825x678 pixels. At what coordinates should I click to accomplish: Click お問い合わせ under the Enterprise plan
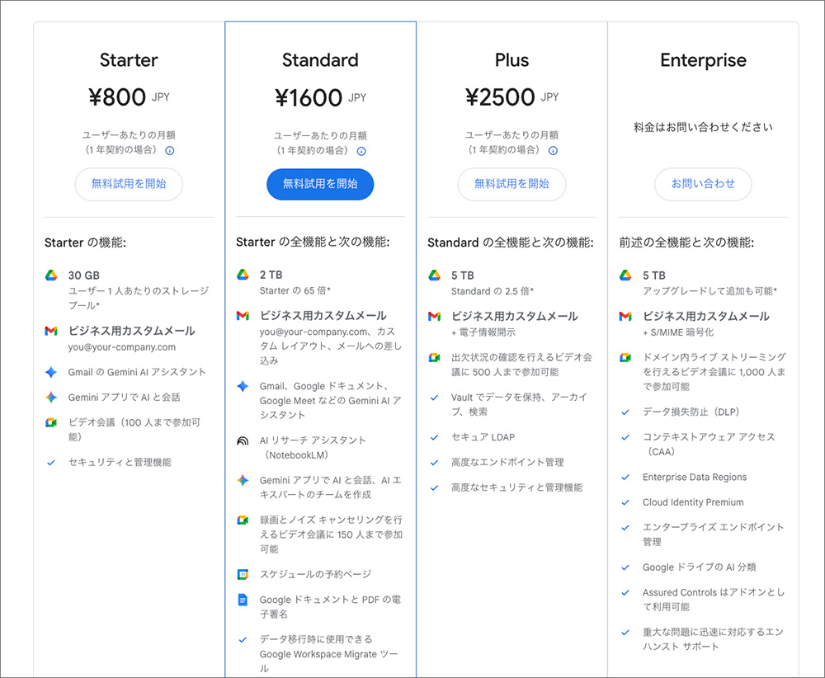coord(703,184)
